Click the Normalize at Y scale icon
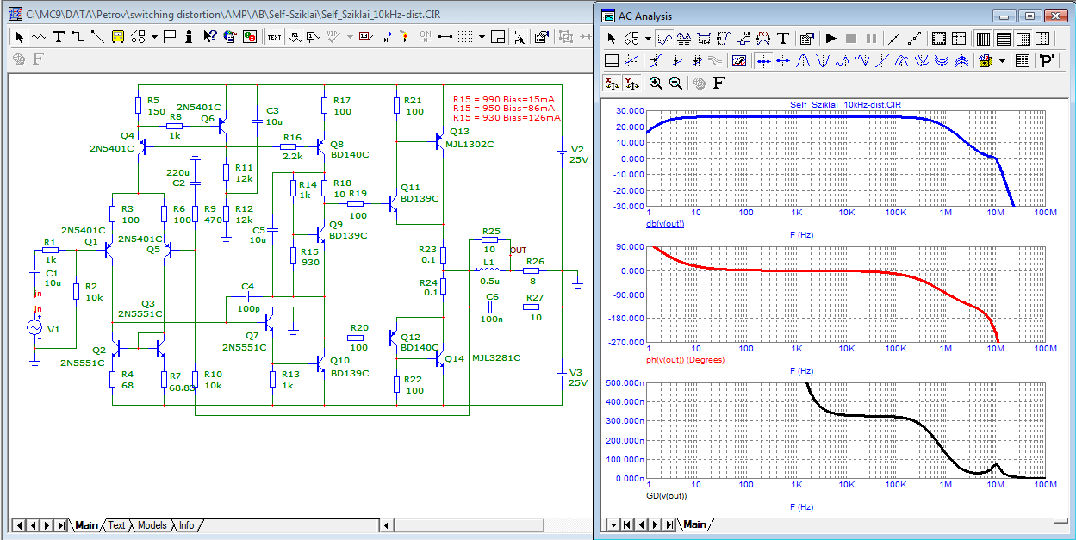This screenshot has width=1076, height=540. click(x=631, y=84)
